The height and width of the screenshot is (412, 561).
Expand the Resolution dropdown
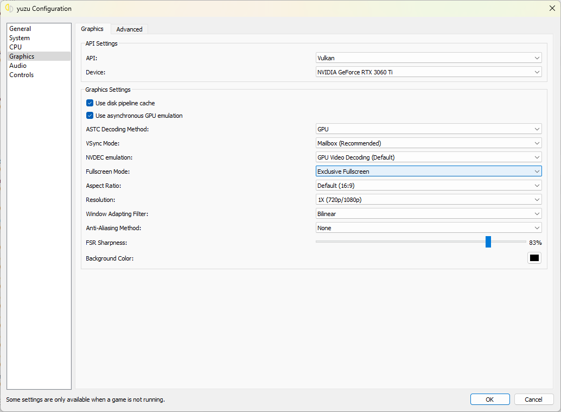coord(428,200)
